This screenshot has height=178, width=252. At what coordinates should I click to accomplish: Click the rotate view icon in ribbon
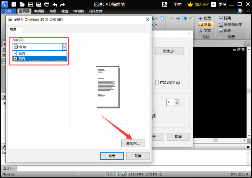(184, 18)
